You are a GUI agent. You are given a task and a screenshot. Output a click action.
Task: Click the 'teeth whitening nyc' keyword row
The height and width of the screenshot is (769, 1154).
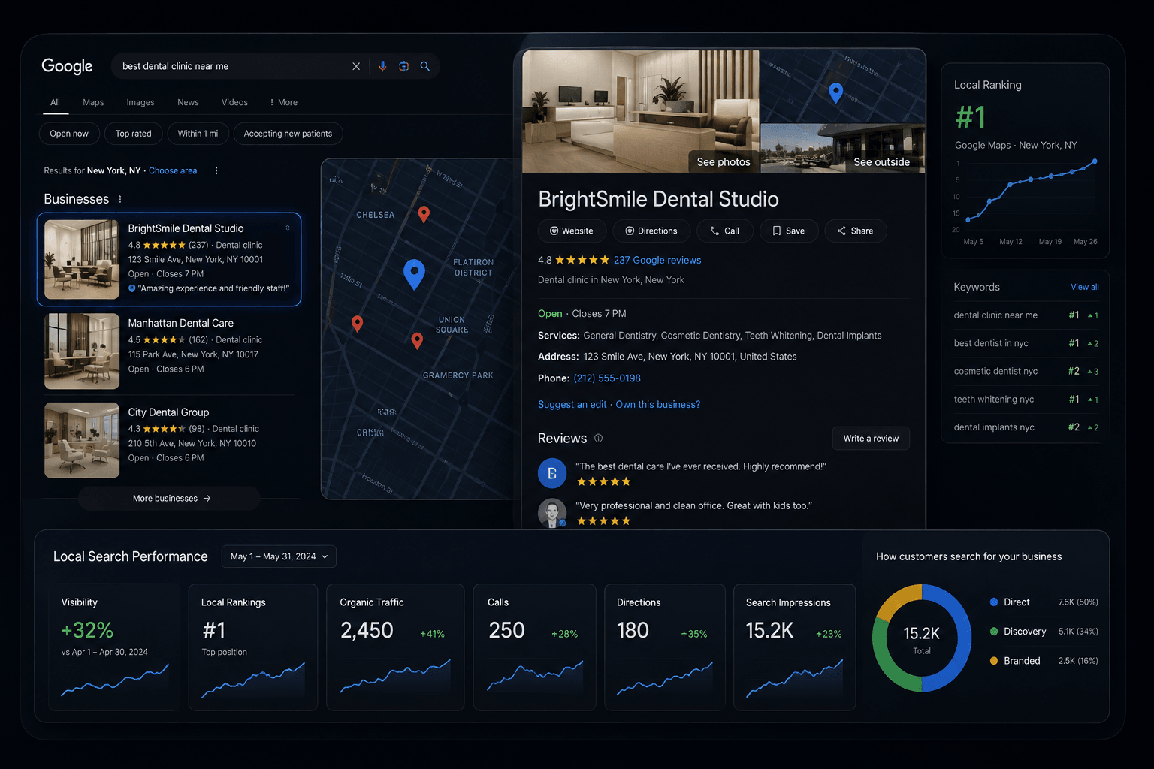coord(1026,399)
